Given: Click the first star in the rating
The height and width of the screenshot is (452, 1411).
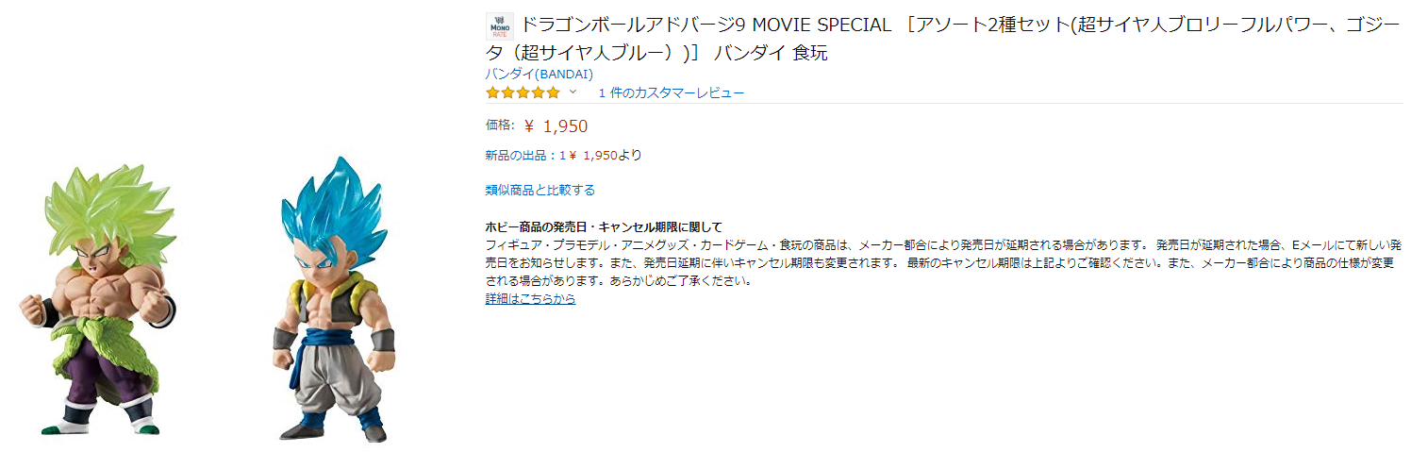Looking at the screenshot, I should tap(492, 92).
